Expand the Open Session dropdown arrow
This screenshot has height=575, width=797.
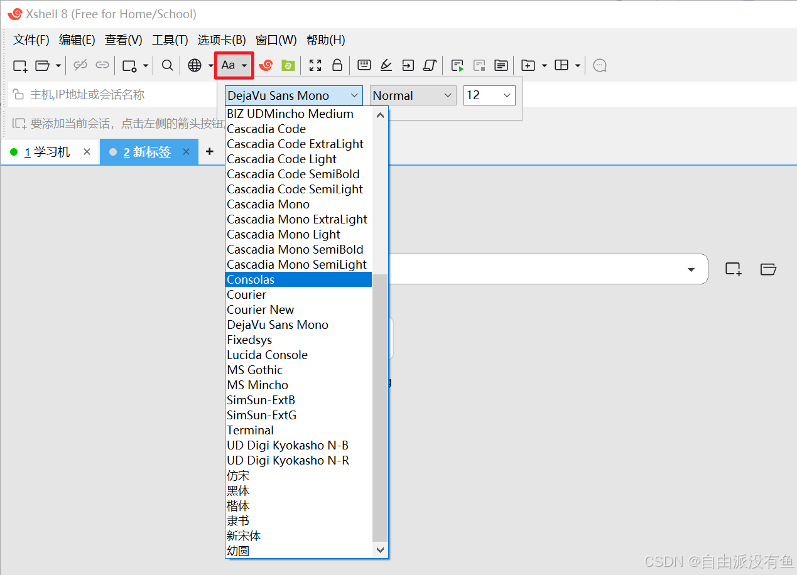[x=58, y=65]
